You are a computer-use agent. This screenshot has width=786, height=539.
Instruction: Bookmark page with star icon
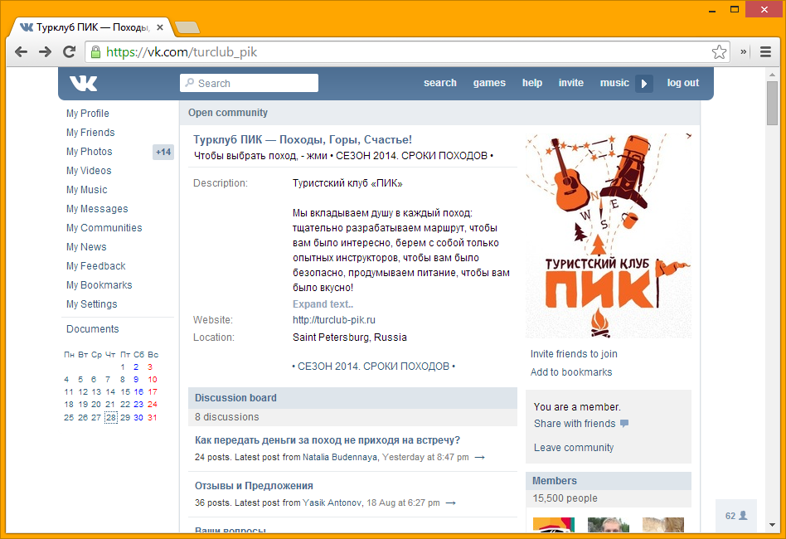pyautogui.click(x=719, y=51)
